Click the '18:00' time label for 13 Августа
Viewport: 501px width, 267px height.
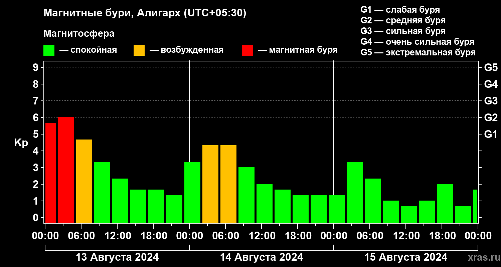[153, 236]
